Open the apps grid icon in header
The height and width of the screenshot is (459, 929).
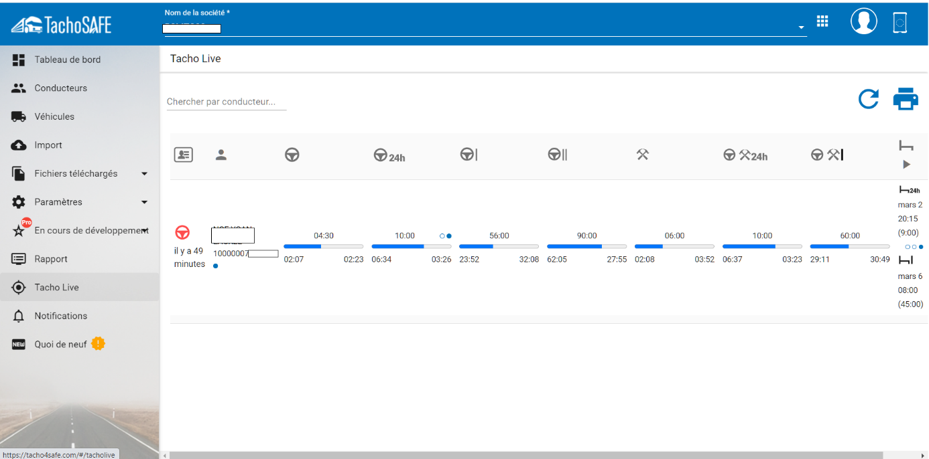(822, 21)
